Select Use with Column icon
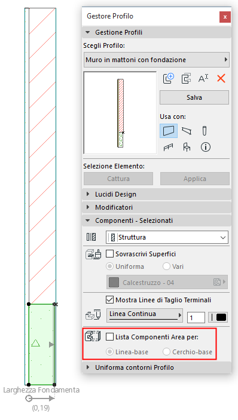This screenshot has height=420, width=238. point(205,131)
